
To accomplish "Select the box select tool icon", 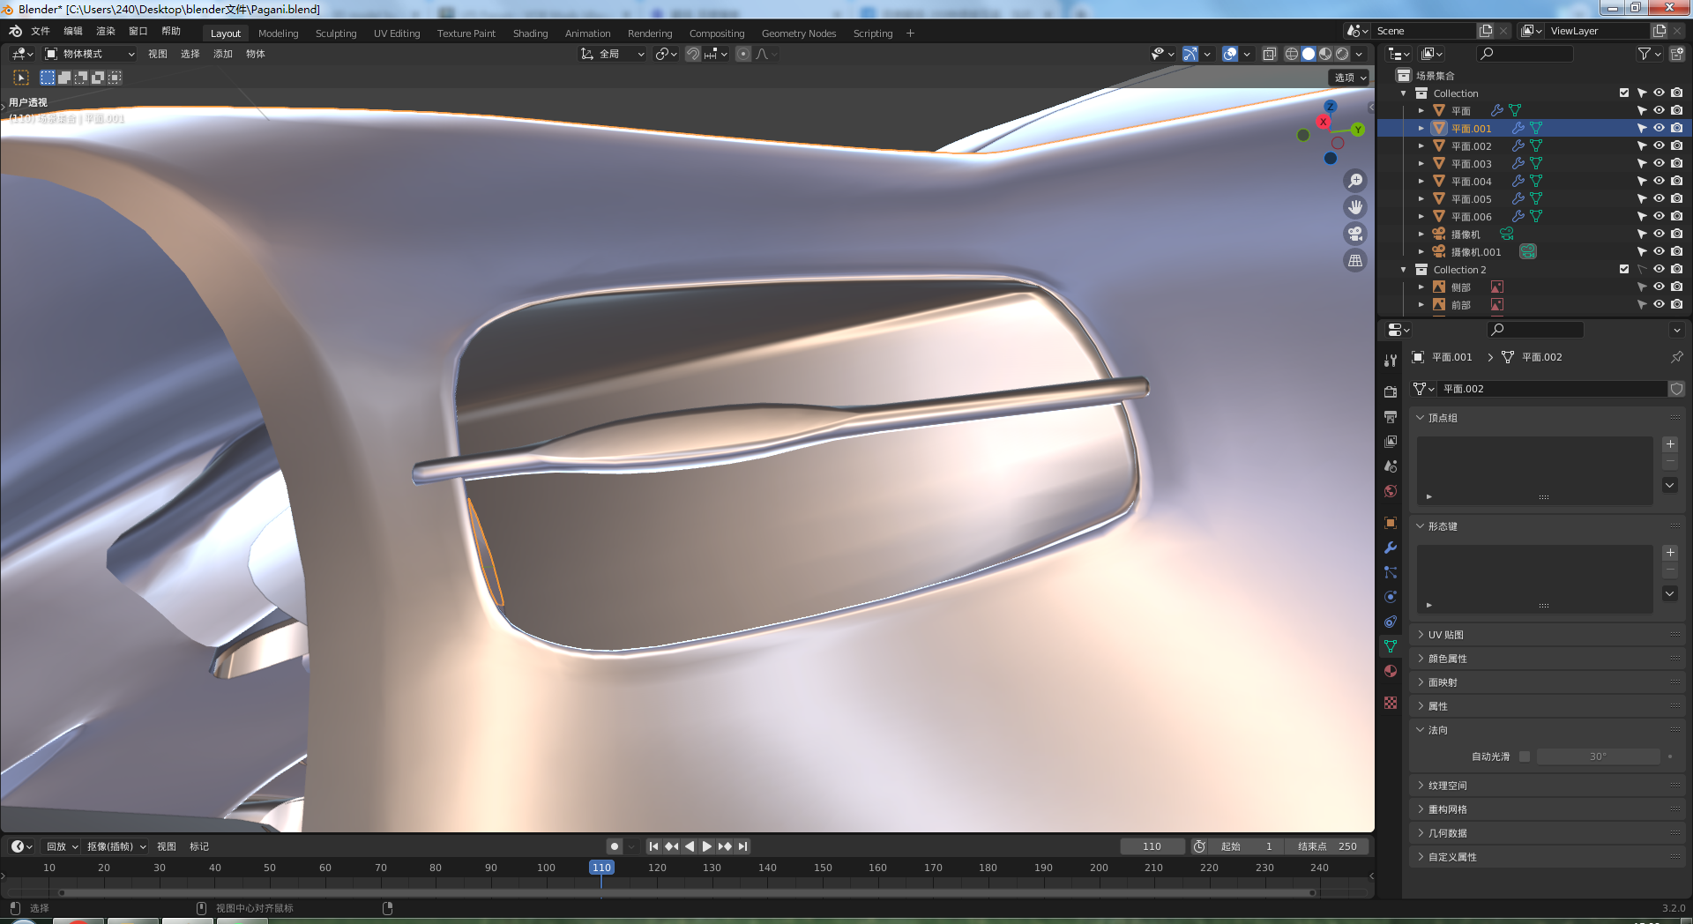I will click(48, 78).
